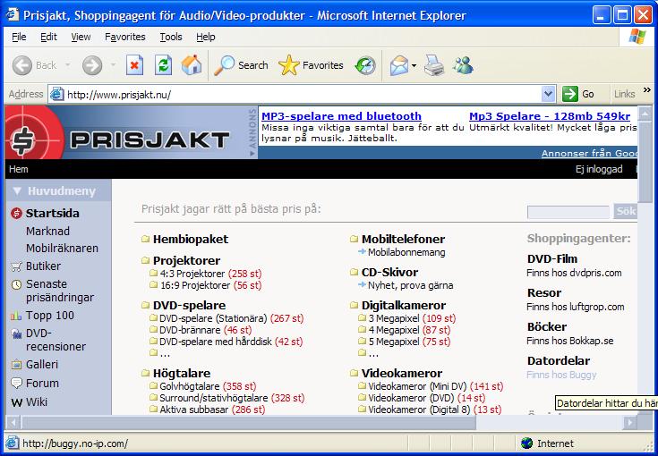Image resolution: width=658 pixels, height=456 pixels.
Task: Open Marknad in the sidebar
Action: [47, 232]
